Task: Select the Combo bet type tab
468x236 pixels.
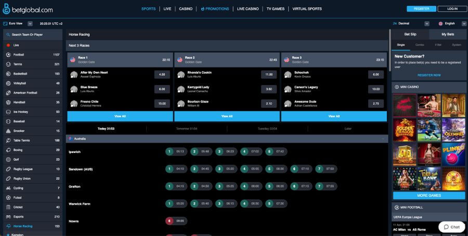Action: click(420, 45)
